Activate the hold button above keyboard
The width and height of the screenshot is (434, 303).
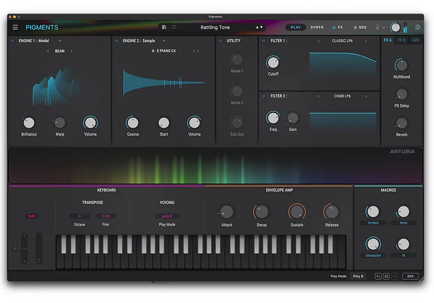tap(32, 216)
